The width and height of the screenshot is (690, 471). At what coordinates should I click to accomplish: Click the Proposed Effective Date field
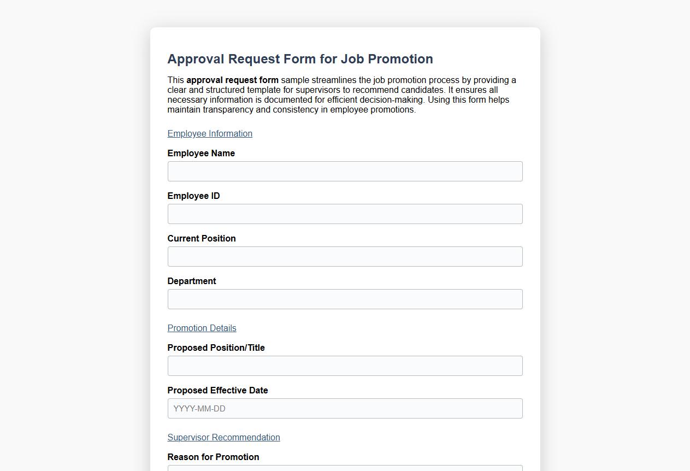tap(345, 408)
